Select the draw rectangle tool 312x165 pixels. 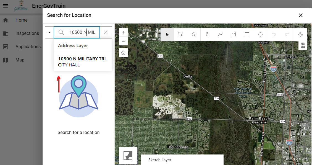tap(247, 34)
